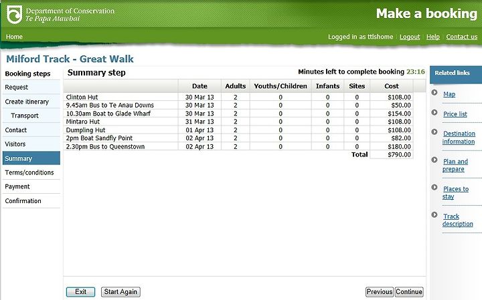This screenshot has height=300, width=482.
Task: Open the Contact booking step
Action: tap(31, 130)
